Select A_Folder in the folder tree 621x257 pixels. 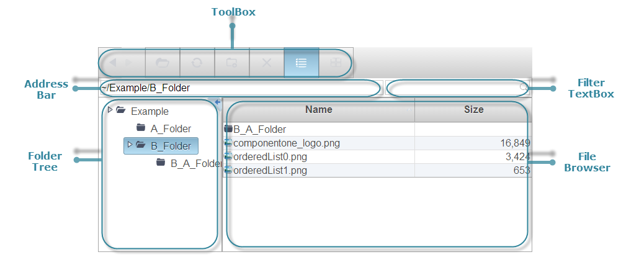coord(171,129)
